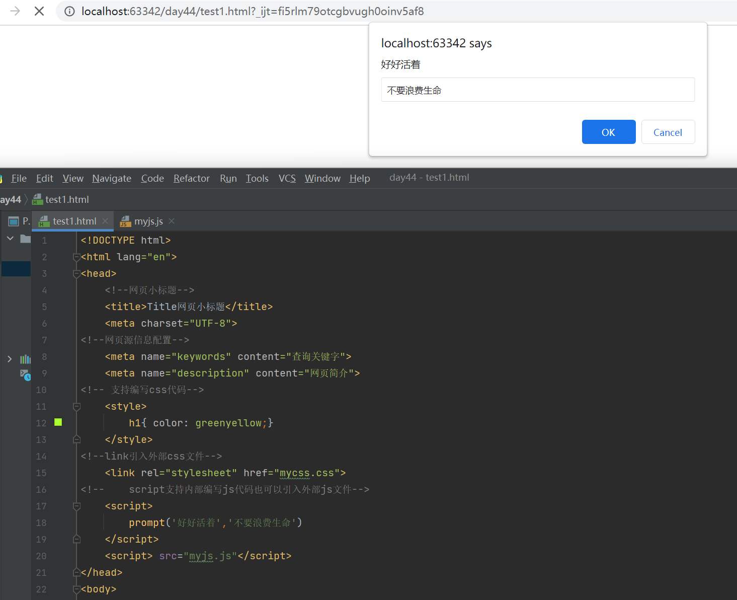Open the greenyellow color swatch in gutter
The height and width of the screenshot is (600, 737).
(x=58, y=422)
